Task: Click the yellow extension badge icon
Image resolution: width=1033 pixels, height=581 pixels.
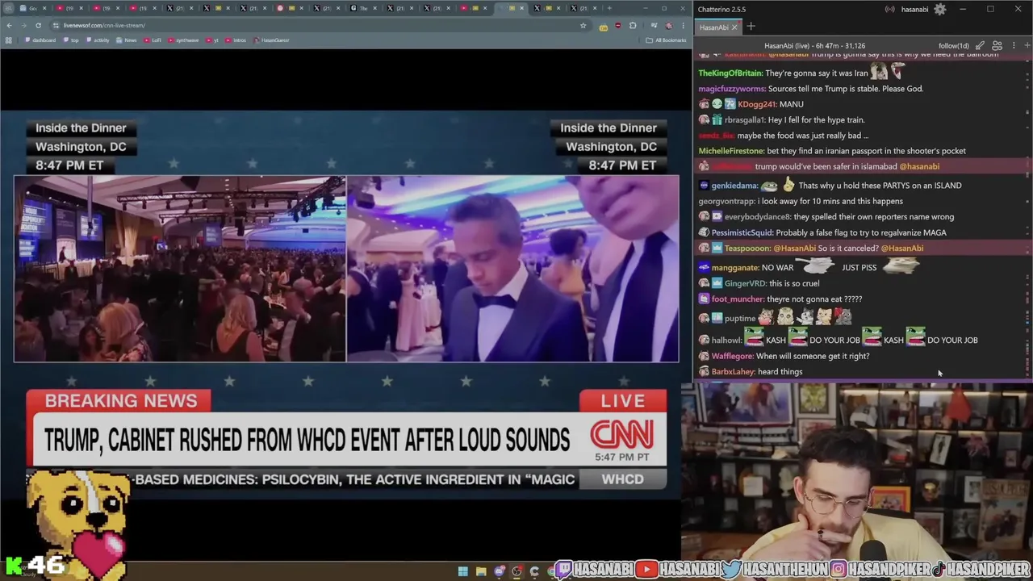Action: pyautogui.click(x=603, y=26)
